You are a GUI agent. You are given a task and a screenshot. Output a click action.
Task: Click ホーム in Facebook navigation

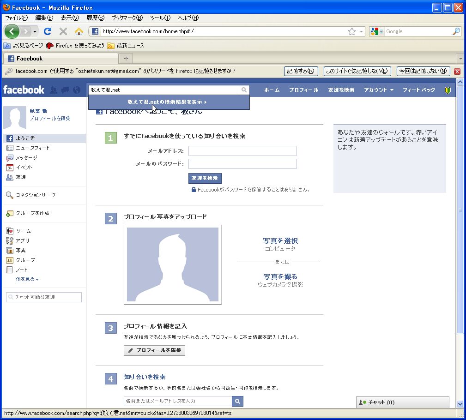272,90
